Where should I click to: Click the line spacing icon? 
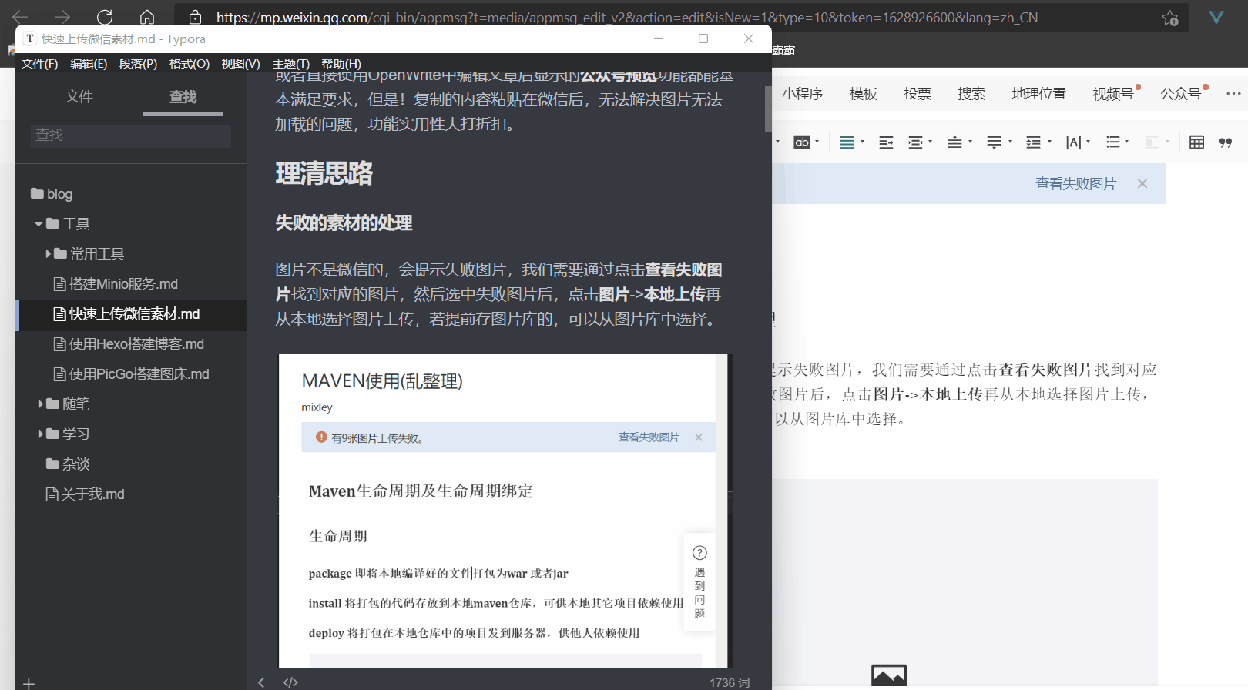[1033, 142]
